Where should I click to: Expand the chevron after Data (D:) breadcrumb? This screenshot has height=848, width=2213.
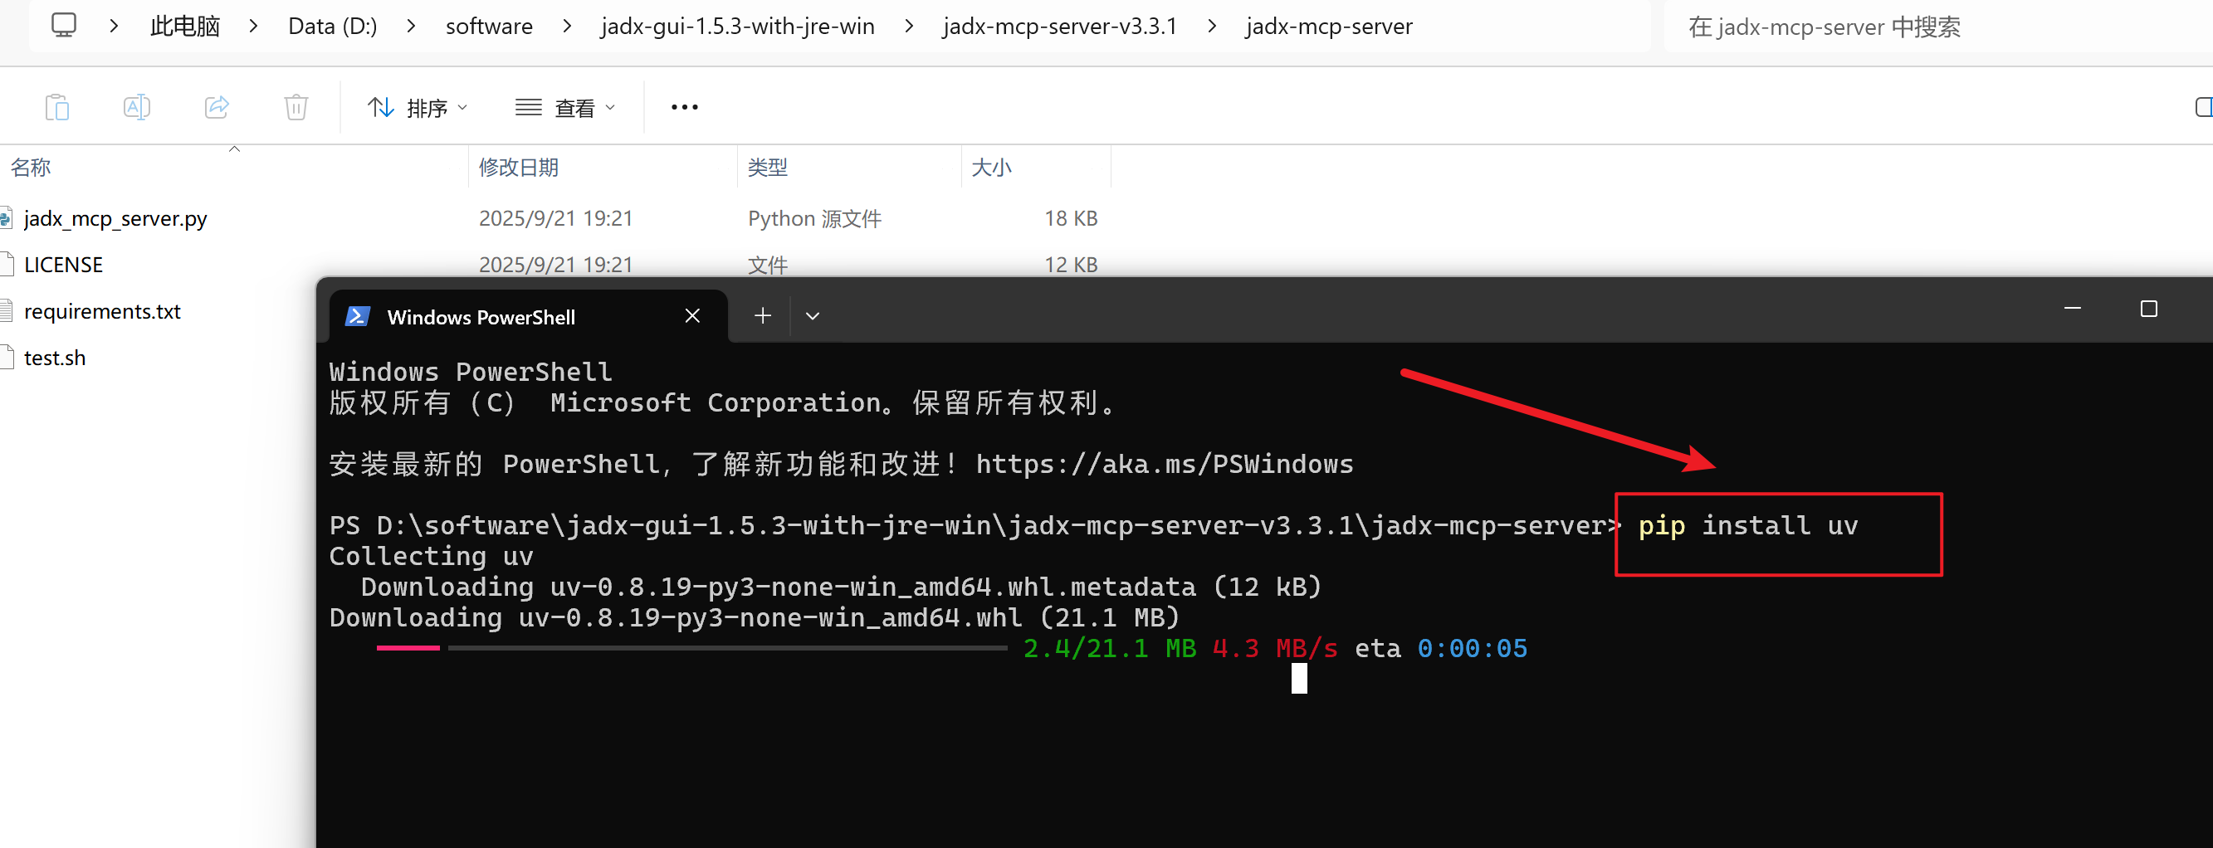click(412, 27)
